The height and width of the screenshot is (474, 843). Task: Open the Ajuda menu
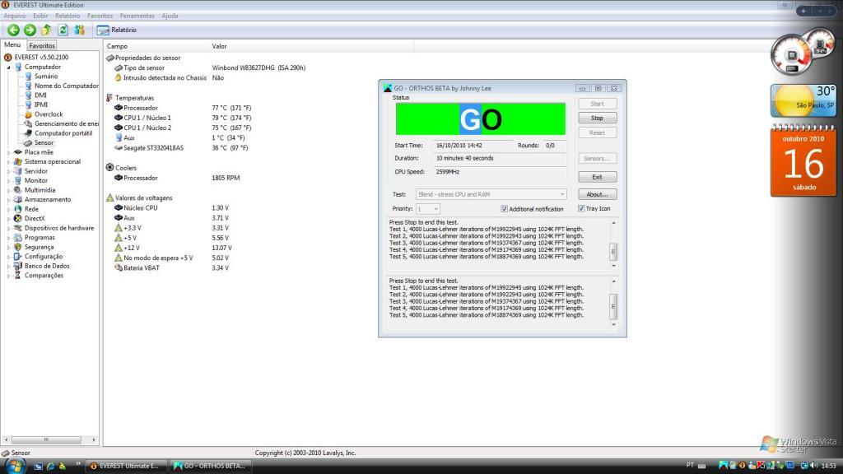tap(170, 16)
